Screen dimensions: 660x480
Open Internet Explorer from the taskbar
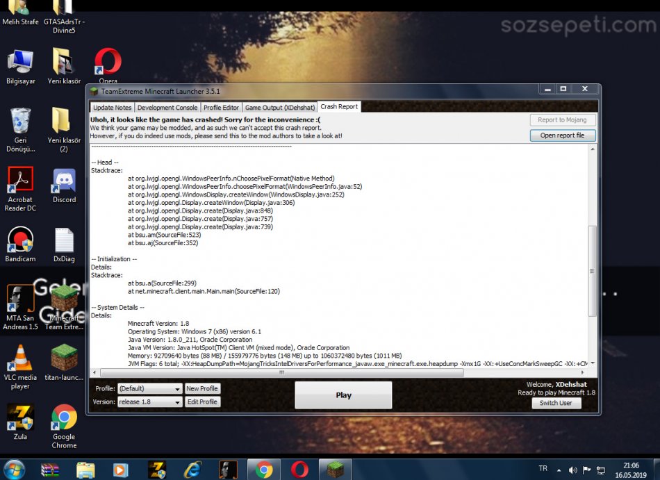click(x=192, y=470)
